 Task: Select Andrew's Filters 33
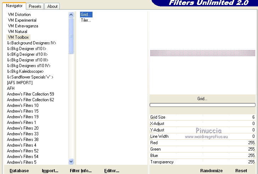click(23, 134)
